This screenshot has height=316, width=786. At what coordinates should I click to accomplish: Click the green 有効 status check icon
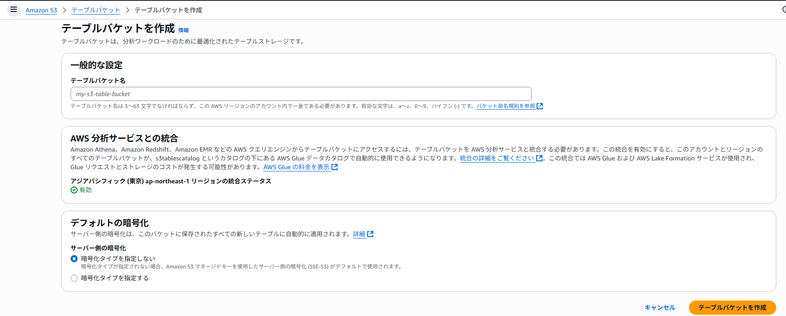pyautogui.click(x=74, y=190)
